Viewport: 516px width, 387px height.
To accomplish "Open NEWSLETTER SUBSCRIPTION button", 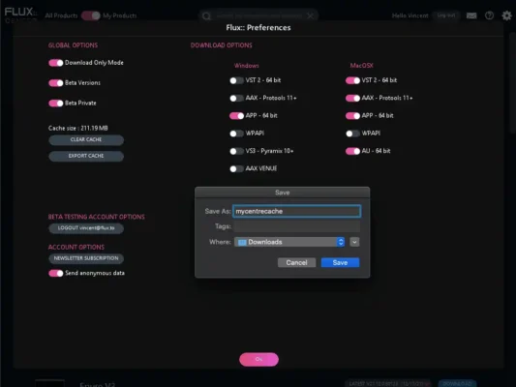I will [x=86, y=258].
